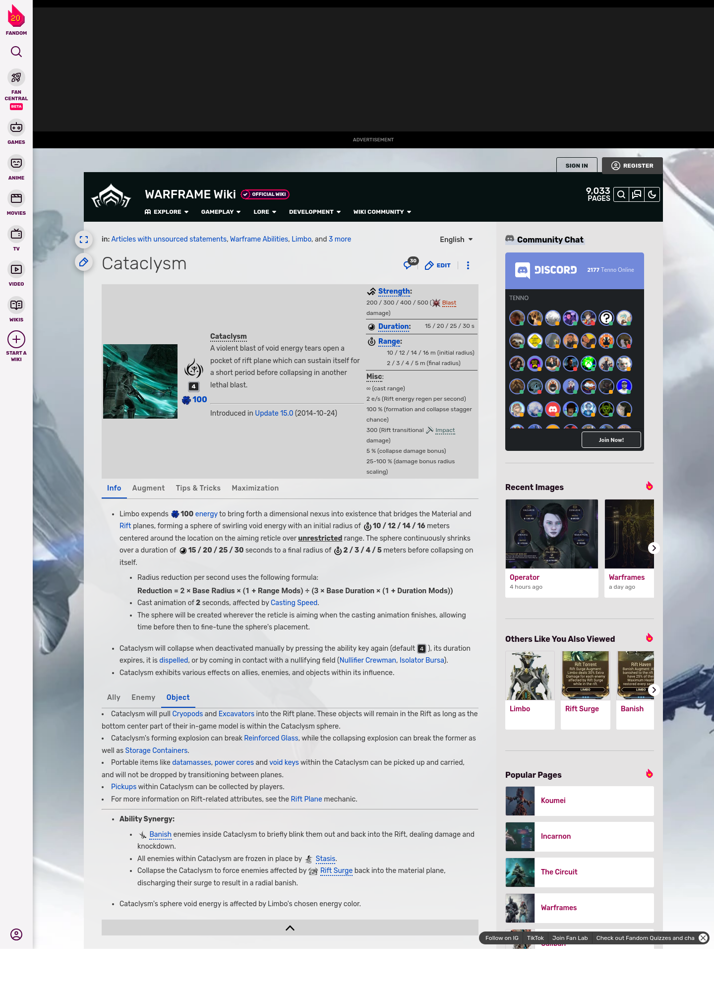
Task: Click the EDIT article button
Action: pyautogui.click(x=438, y=265)
